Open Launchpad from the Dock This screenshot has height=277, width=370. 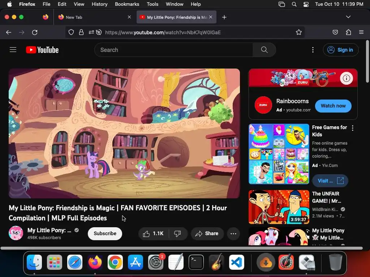55,262
